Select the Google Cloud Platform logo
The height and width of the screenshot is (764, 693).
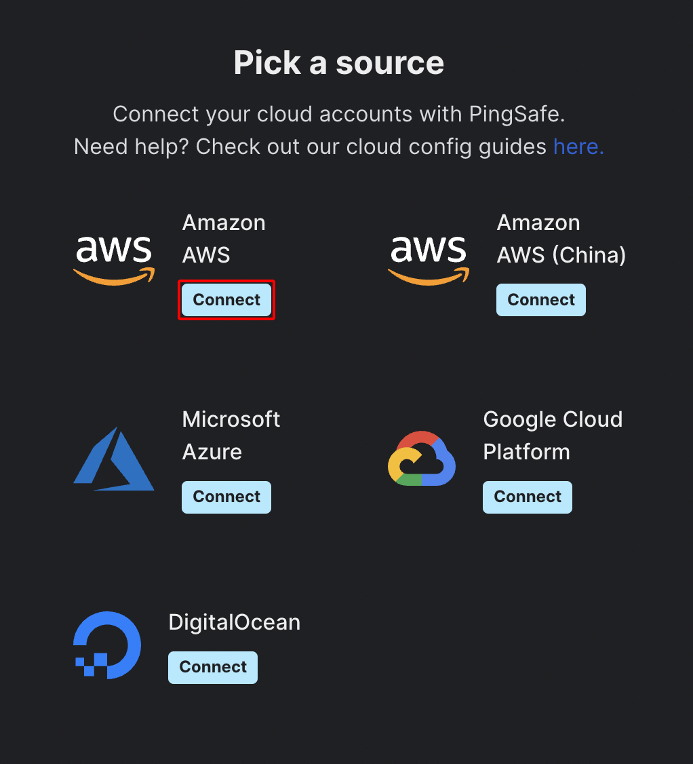422,459
